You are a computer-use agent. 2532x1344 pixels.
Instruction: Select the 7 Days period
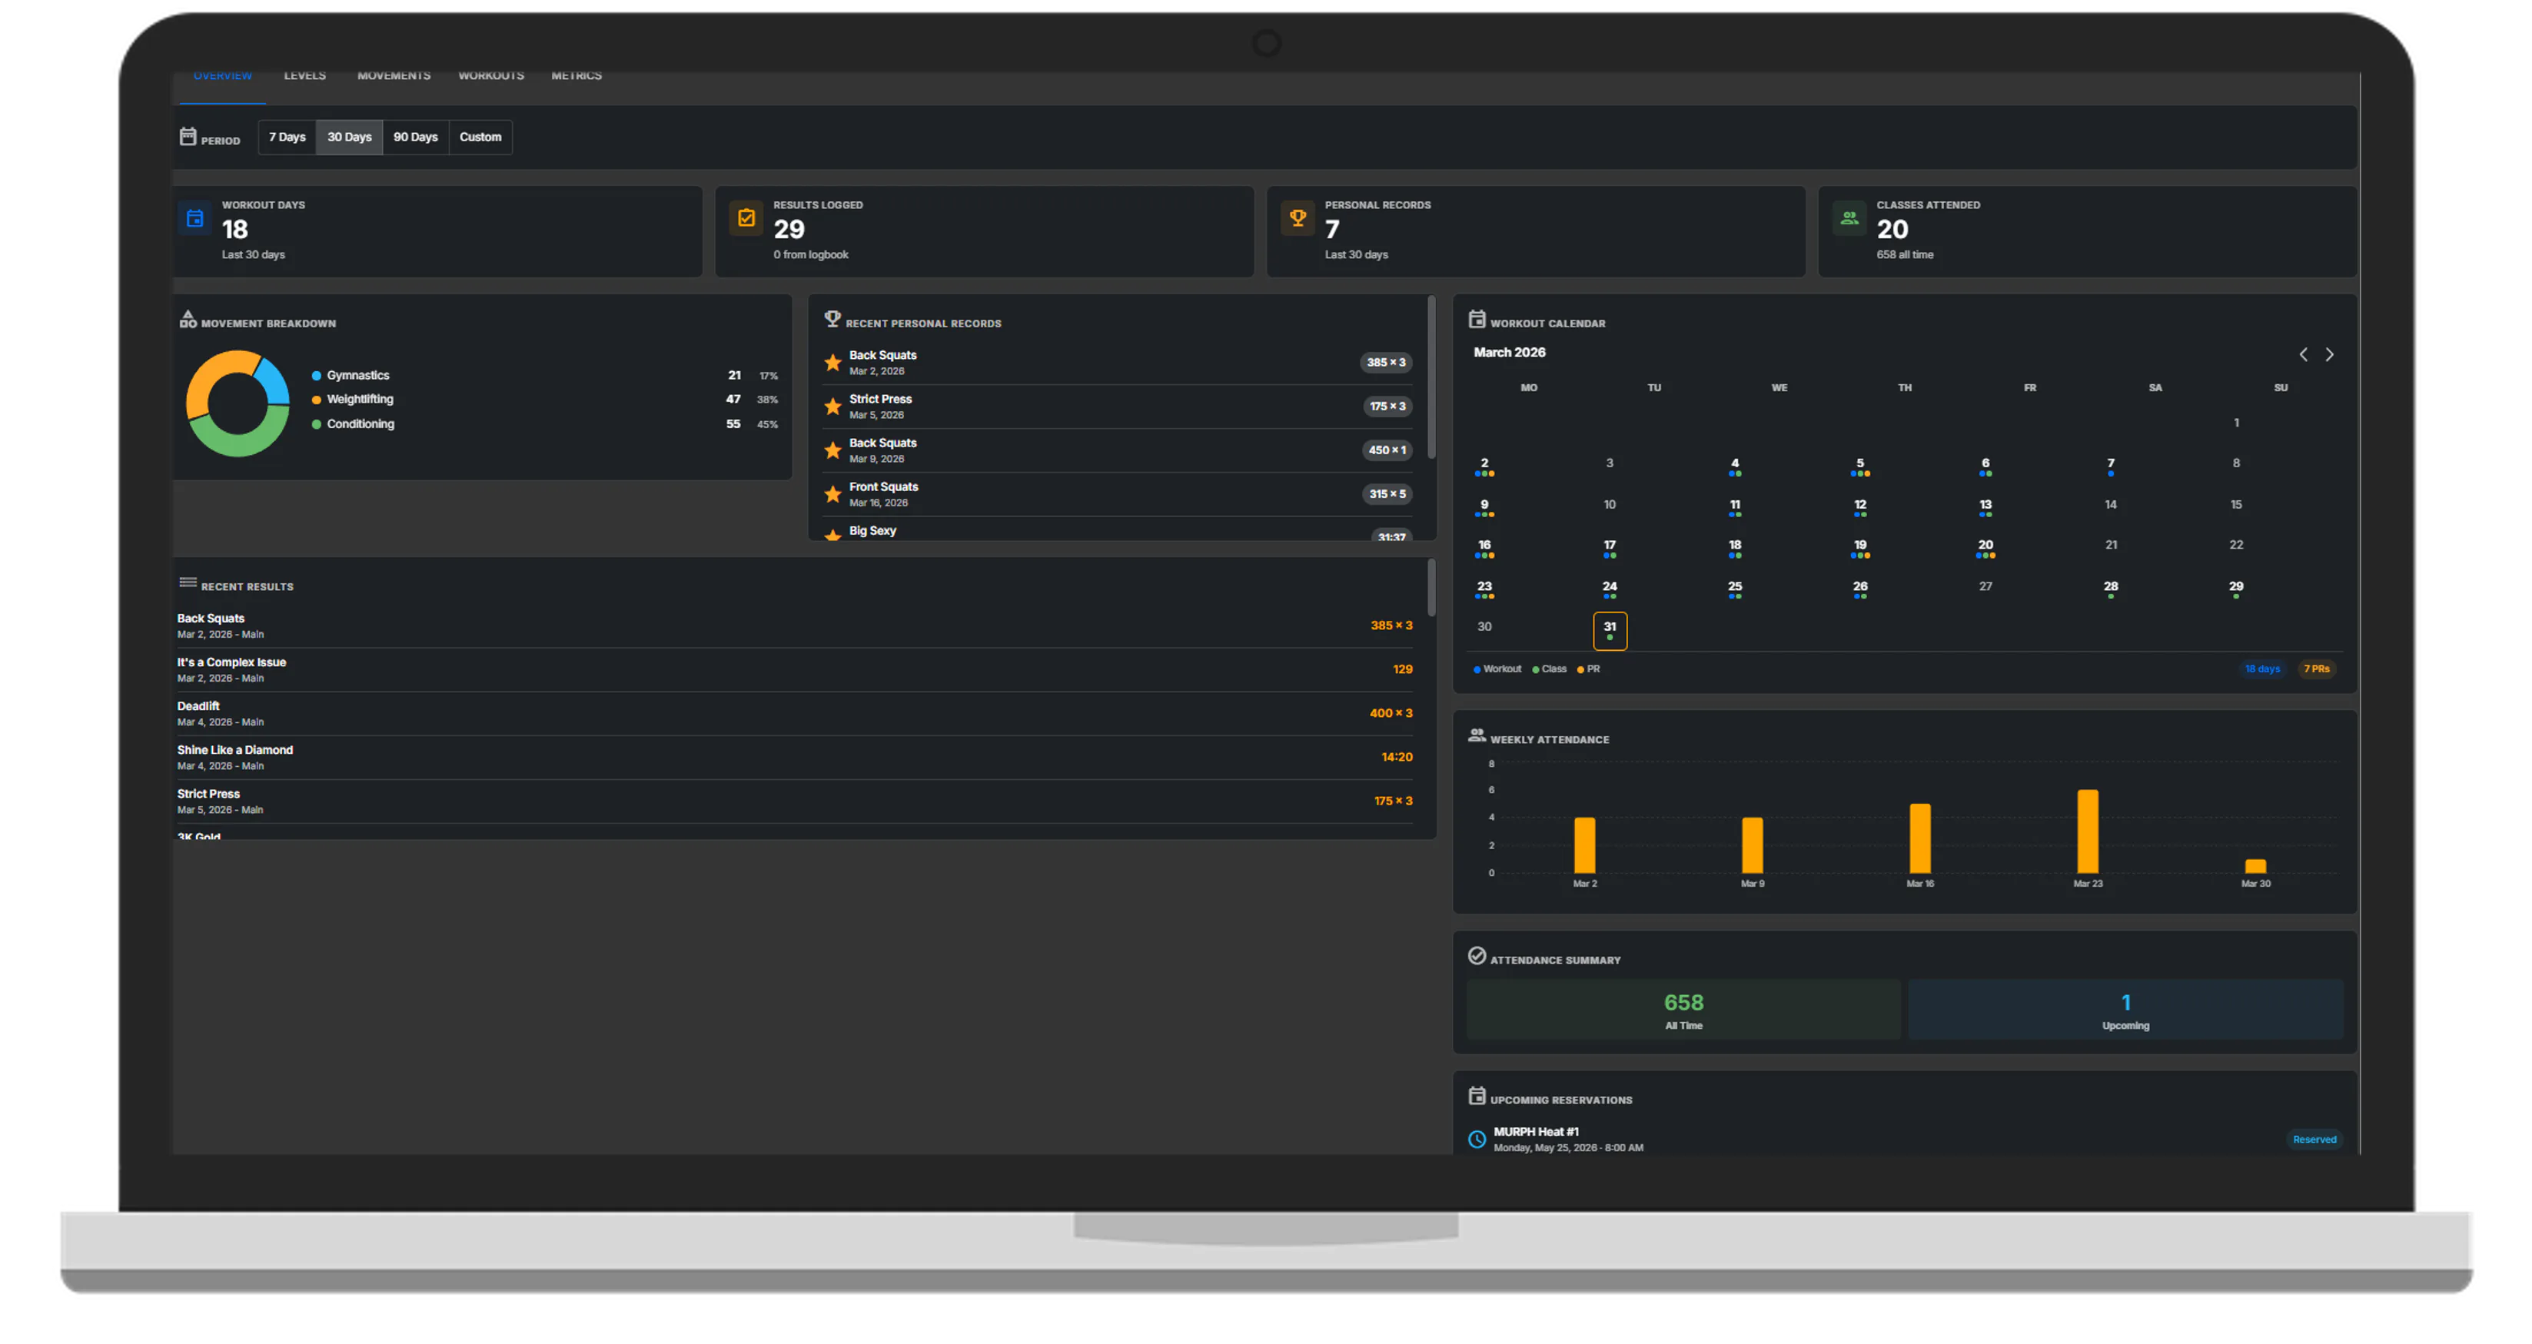(287, 137)
